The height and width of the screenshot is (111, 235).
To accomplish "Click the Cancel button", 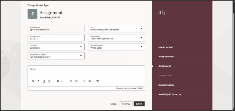I will coord(113,104).
